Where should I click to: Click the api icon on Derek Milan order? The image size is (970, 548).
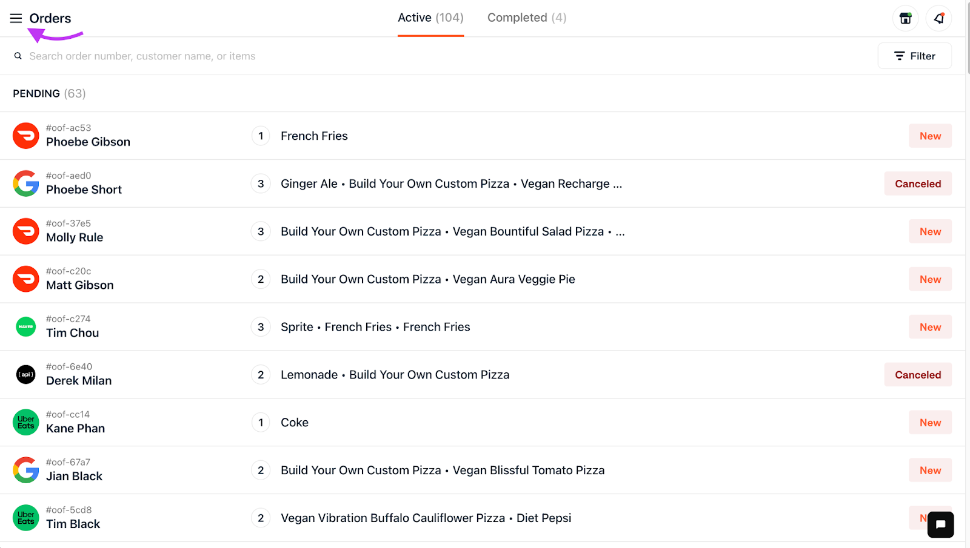click(26, 374)
